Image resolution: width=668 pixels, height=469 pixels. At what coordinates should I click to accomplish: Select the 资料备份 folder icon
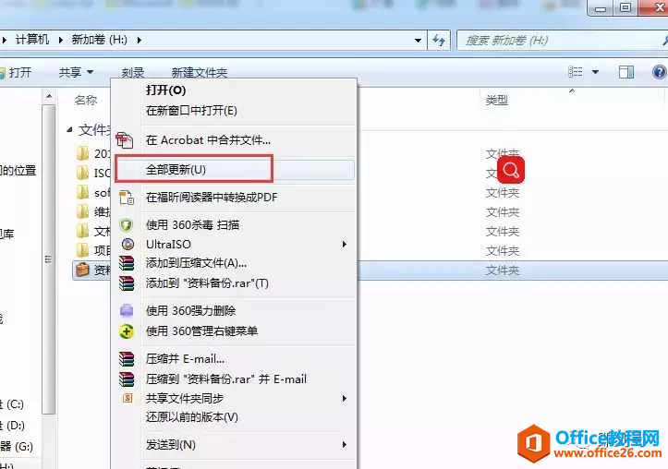pyautogui.click(x=82, y=270)
